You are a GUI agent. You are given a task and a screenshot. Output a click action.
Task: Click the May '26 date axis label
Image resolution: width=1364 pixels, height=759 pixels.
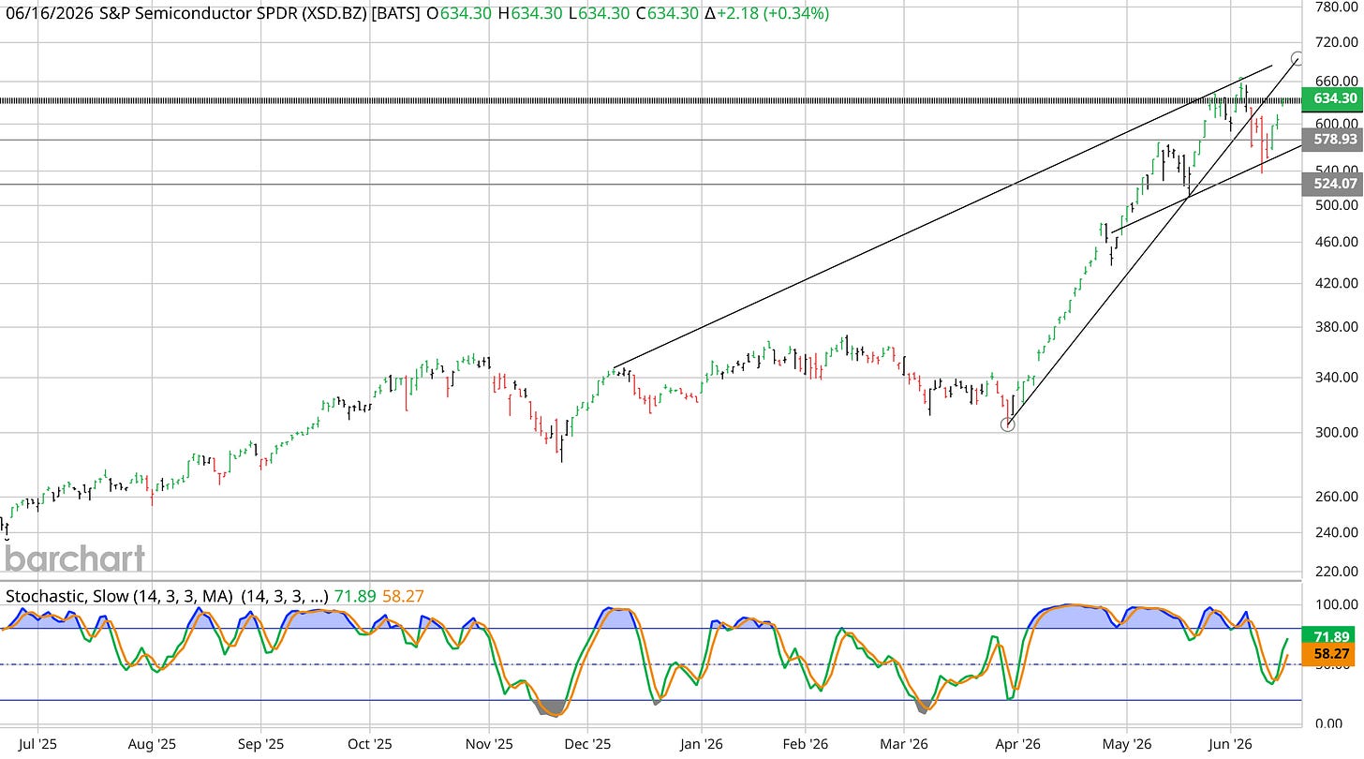pyautogui.click(x=1127, y=742)
